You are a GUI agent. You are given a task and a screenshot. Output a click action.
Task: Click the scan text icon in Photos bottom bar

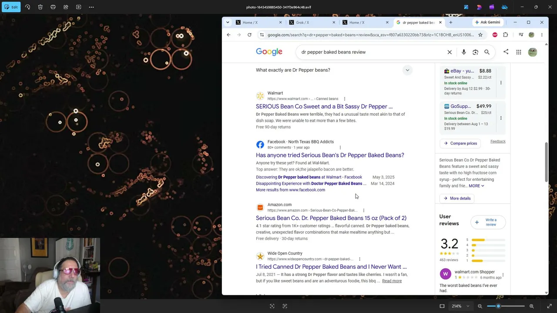pos(285,306)
